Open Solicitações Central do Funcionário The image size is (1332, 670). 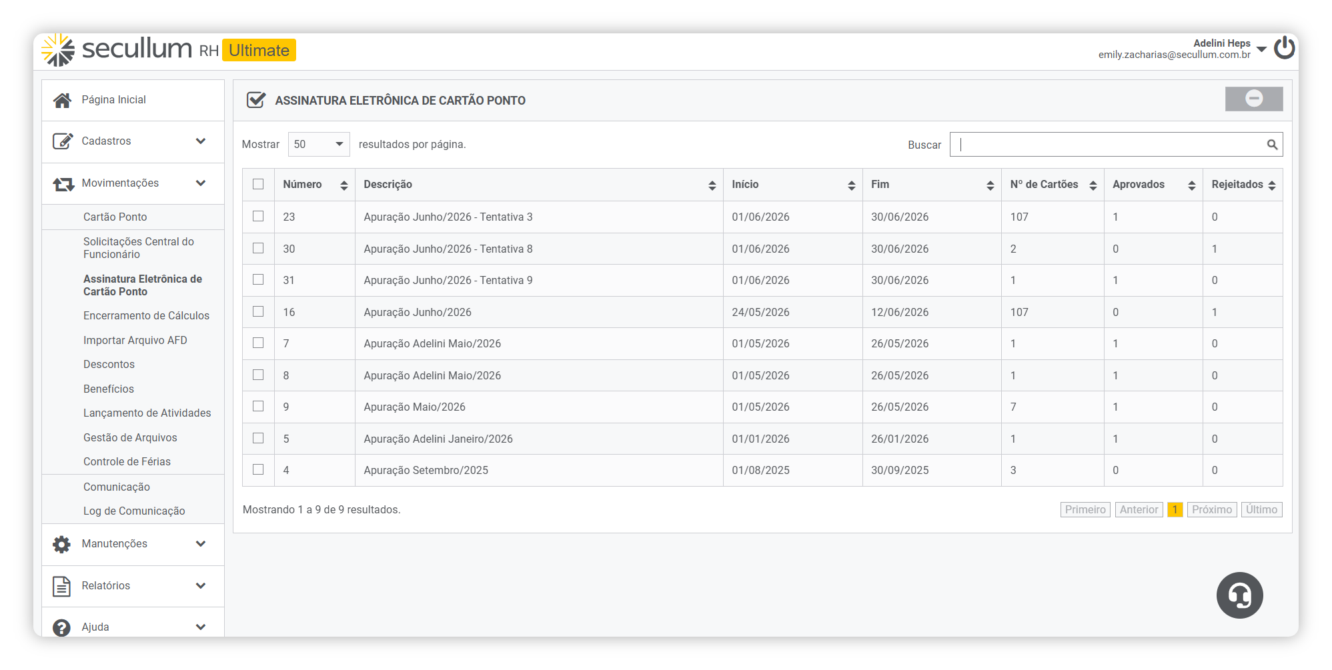(x=139, y=248)
